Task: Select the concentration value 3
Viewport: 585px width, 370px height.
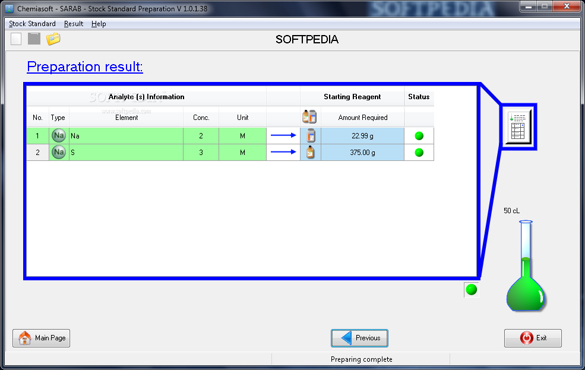Action: [201, 152]
